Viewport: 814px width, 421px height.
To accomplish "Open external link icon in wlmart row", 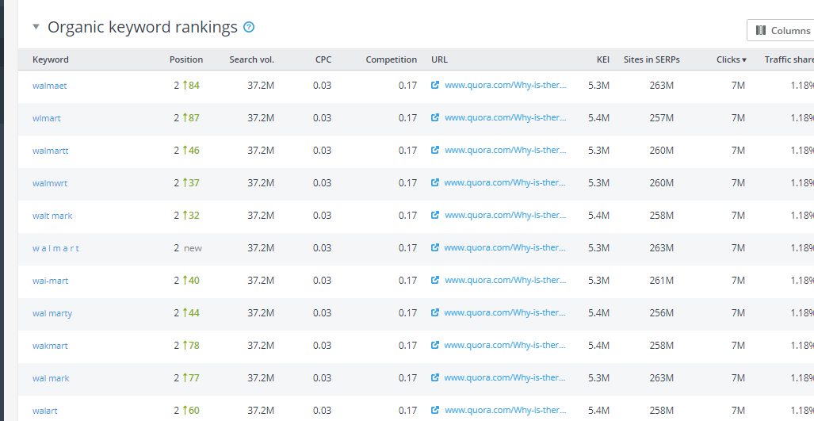I will (x=435, y=118).
